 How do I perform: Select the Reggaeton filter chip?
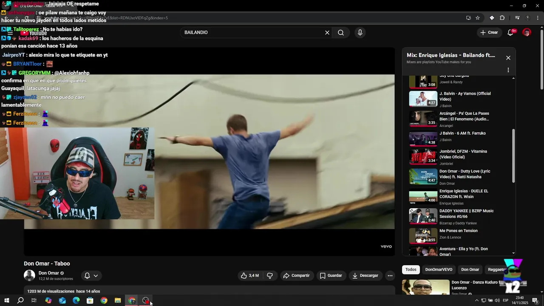point(497,269)
